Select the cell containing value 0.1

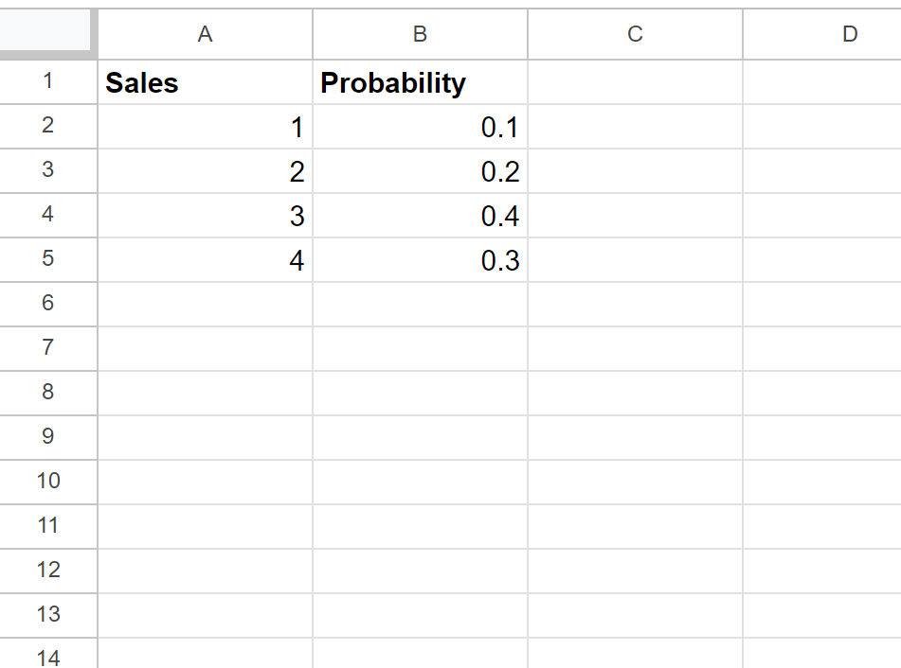[420, 127]
